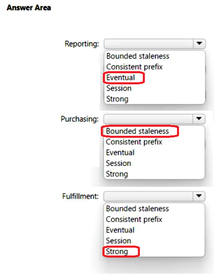Choose Consistent prefix in Purchasing list
Screen dimensions: 214x274
(x=134, y=142)
